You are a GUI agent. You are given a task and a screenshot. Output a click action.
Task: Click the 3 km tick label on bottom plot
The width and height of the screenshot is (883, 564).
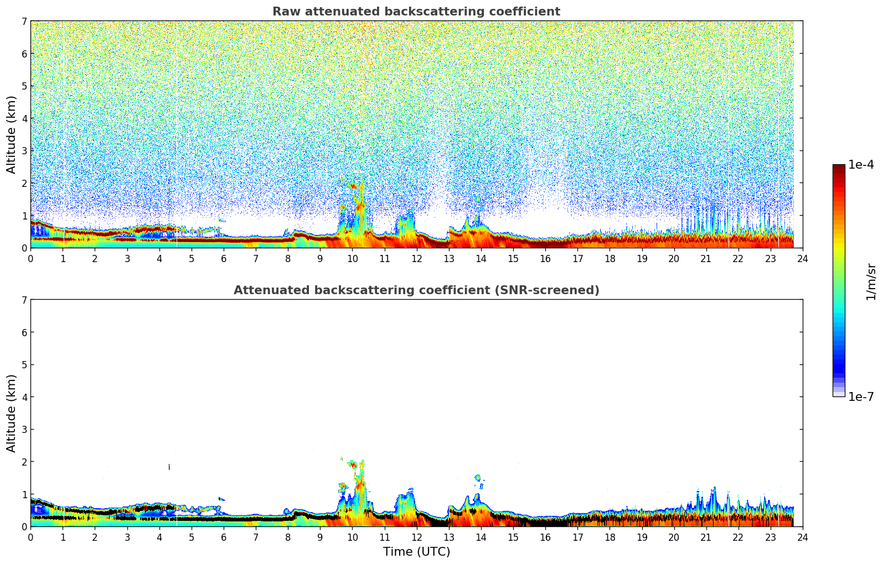coord(24,429)
